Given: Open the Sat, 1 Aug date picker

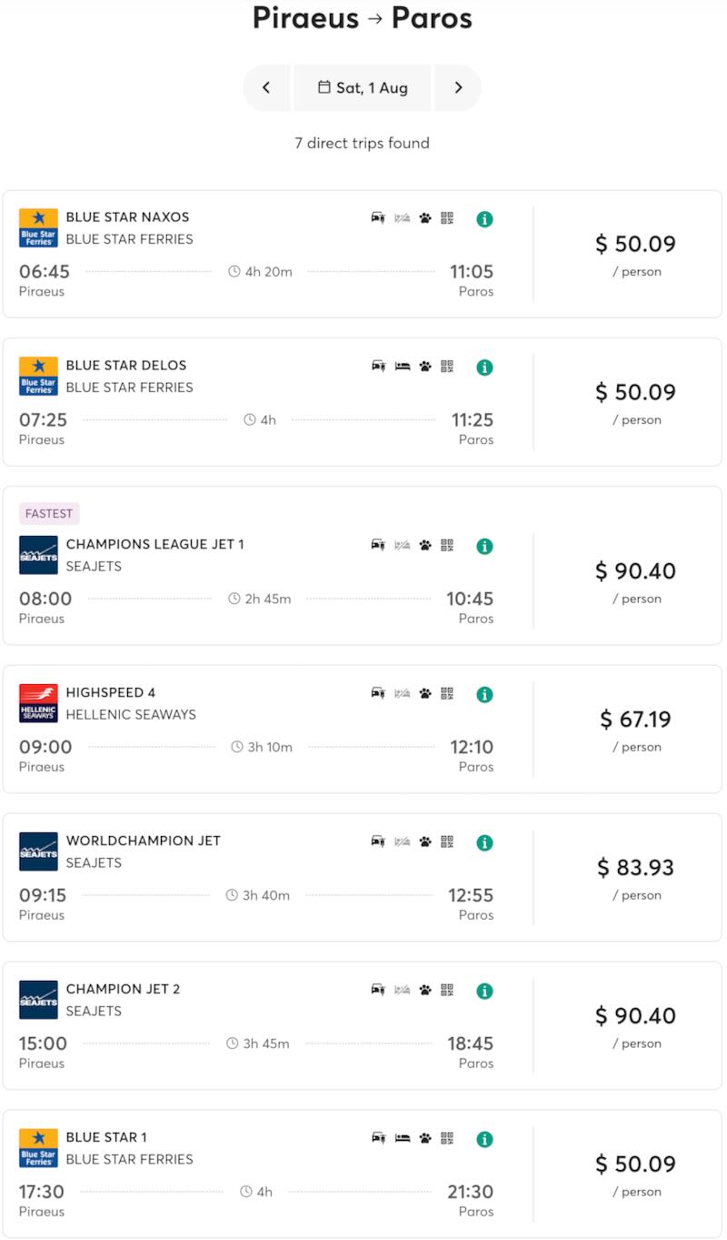Looking at the screenshot, I should 363,88.
